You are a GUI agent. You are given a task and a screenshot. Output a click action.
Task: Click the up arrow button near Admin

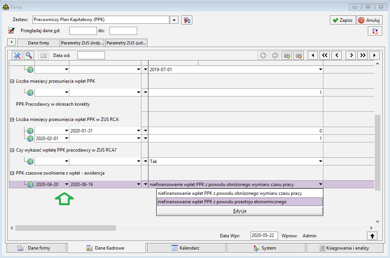point(372,236)
